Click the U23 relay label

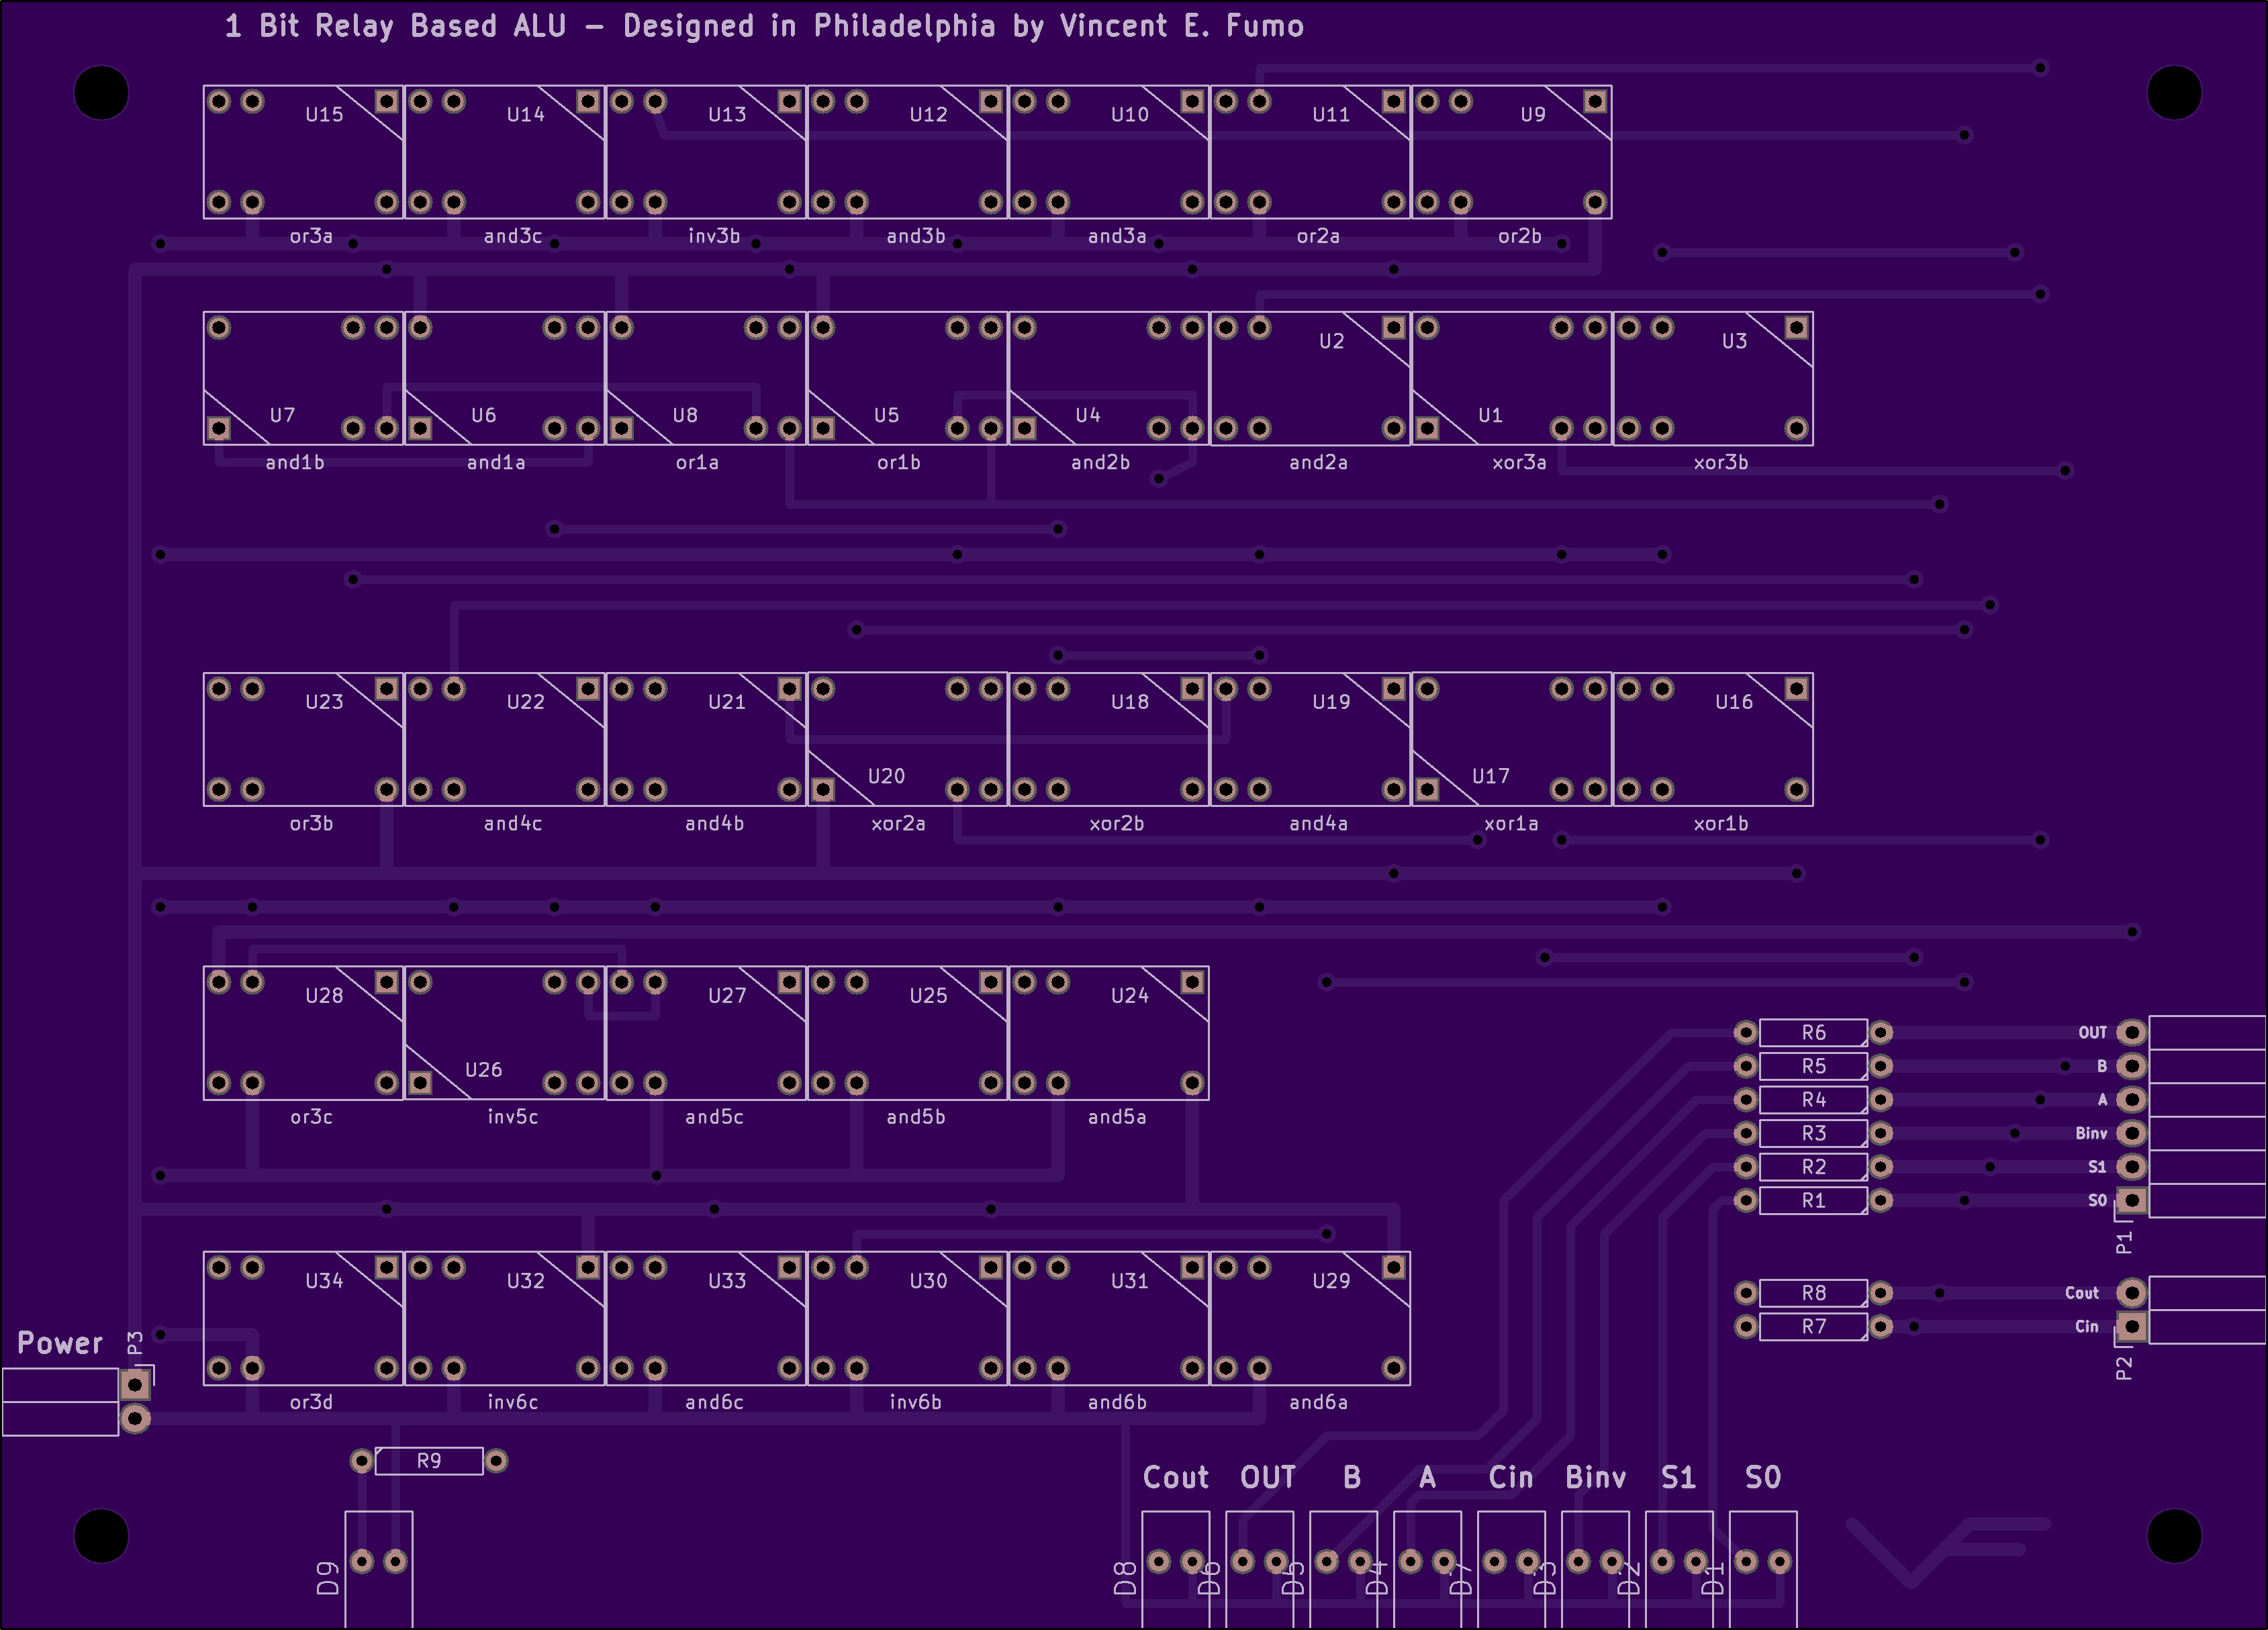pos(324,702)
